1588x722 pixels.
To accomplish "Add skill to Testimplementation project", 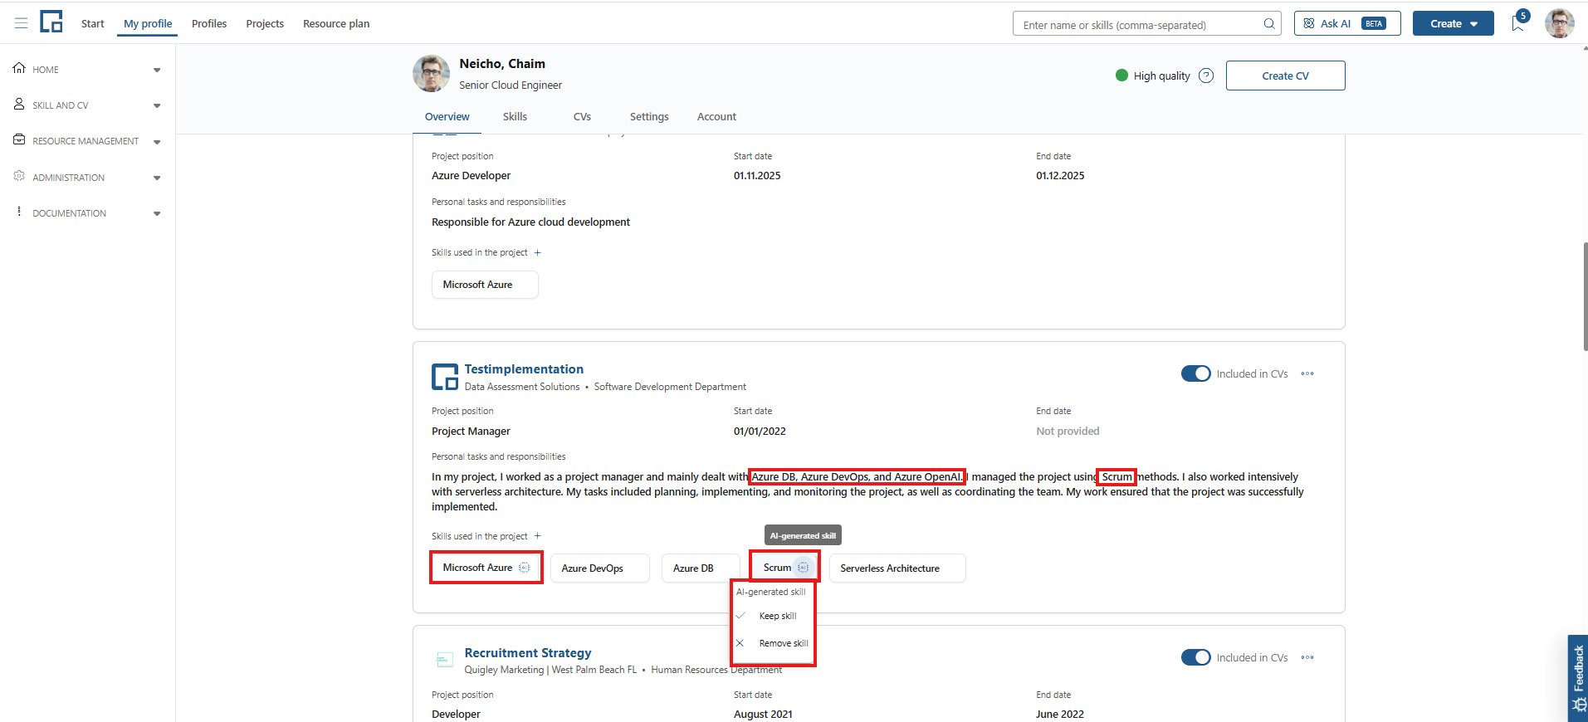I will 538,536.
